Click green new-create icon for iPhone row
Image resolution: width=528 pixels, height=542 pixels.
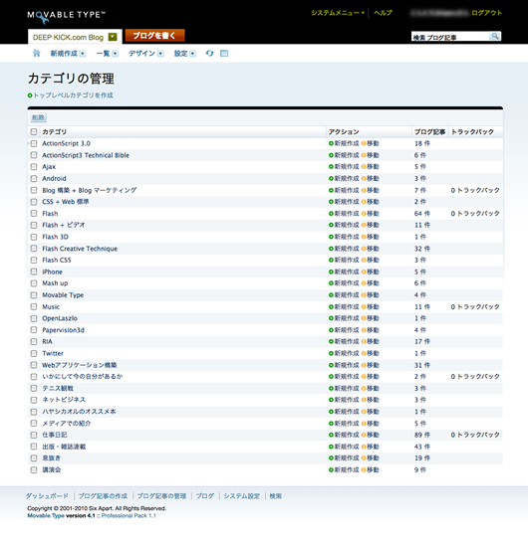click(x=331, y=271)
